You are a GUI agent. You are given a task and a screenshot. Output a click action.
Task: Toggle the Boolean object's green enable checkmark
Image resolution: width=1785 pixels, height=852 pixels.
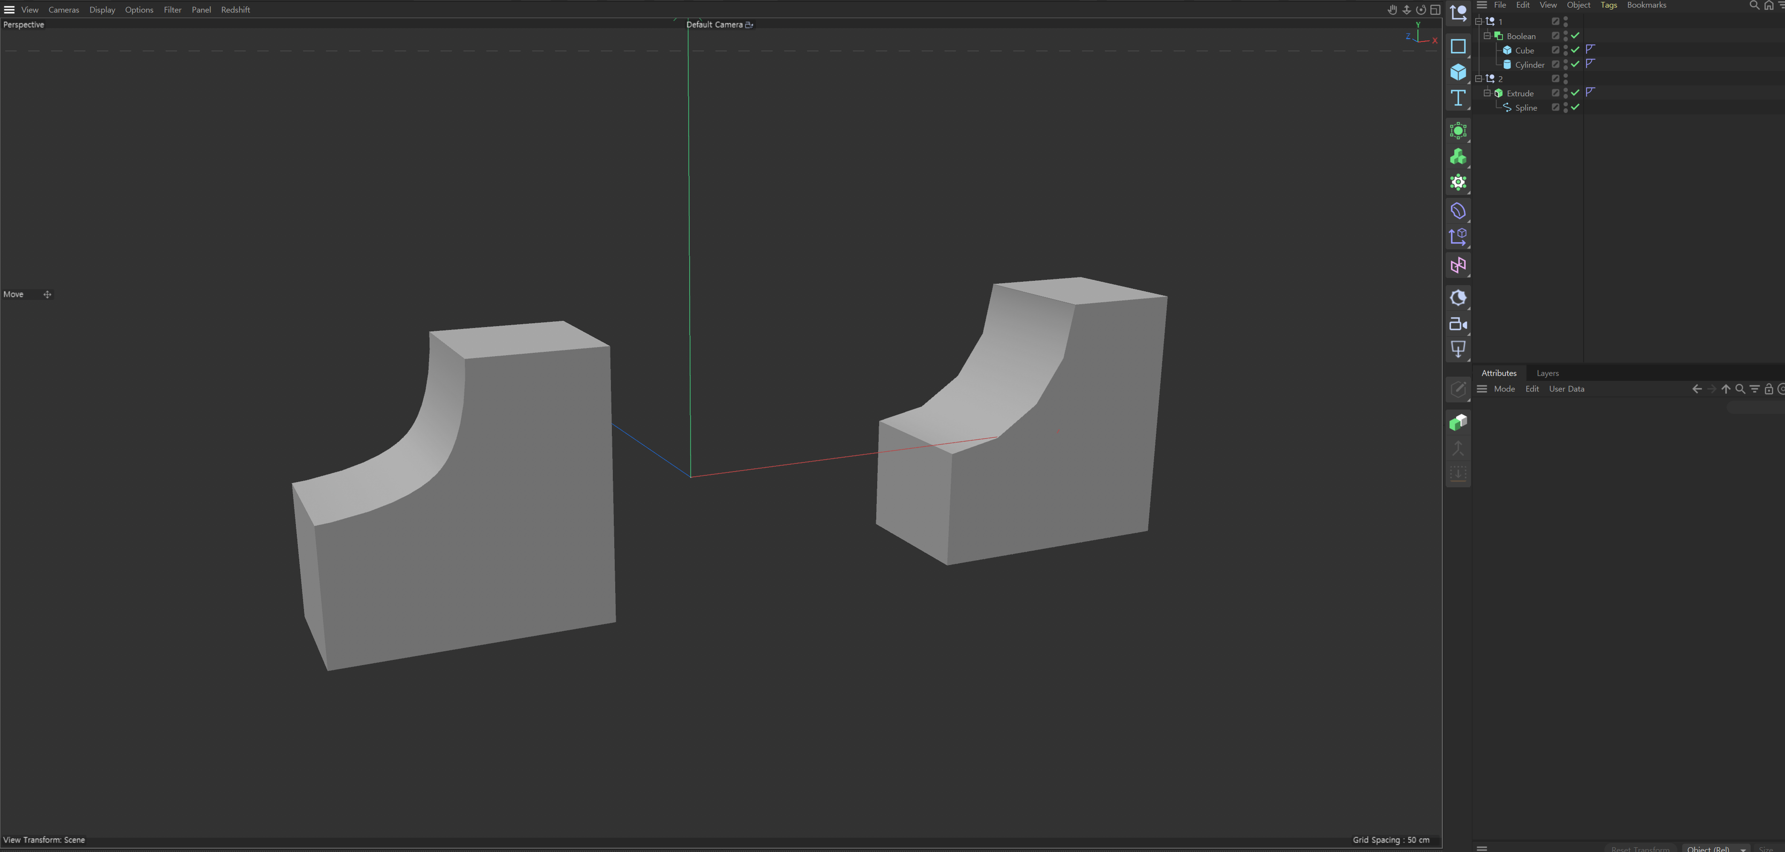pyautogui.click(x=1575, y=35)
